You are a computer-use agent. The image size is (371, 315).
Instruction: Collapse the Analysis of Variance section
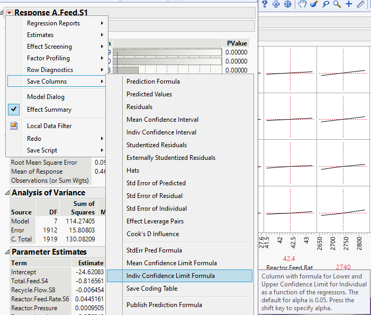(x=6, y=193)
